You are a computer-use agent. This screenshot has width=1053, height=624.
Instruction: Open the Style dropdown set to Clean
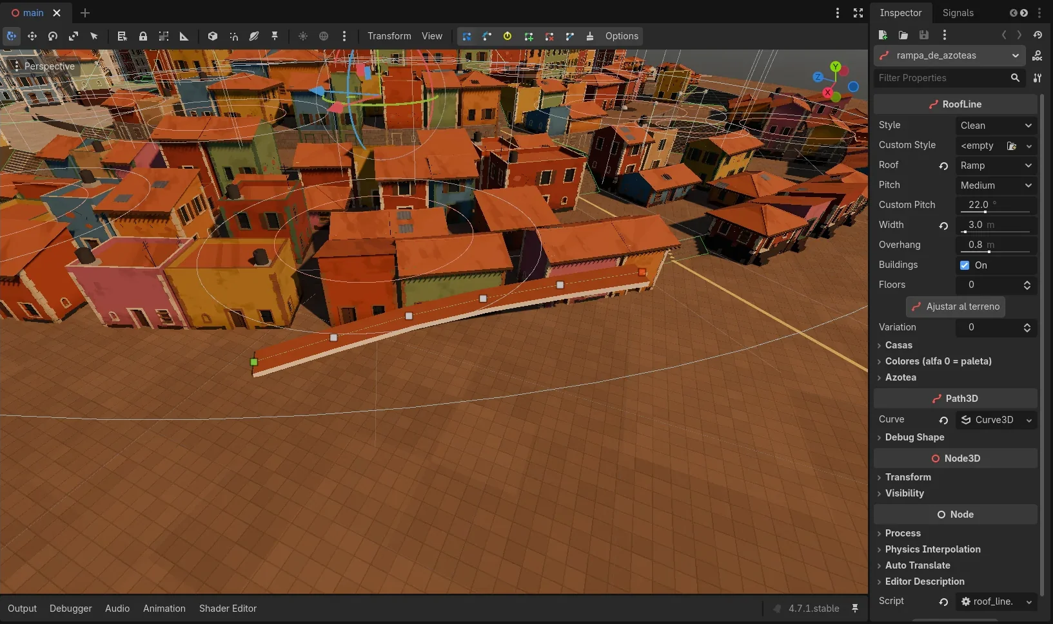tap(996, 126)
